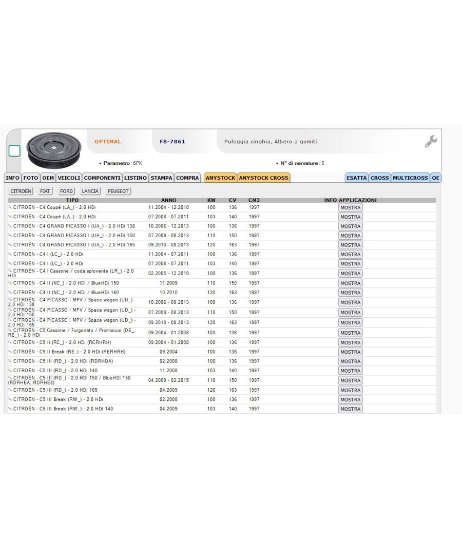Open the OE tab
462x539 pixels.
click(435, 178)
